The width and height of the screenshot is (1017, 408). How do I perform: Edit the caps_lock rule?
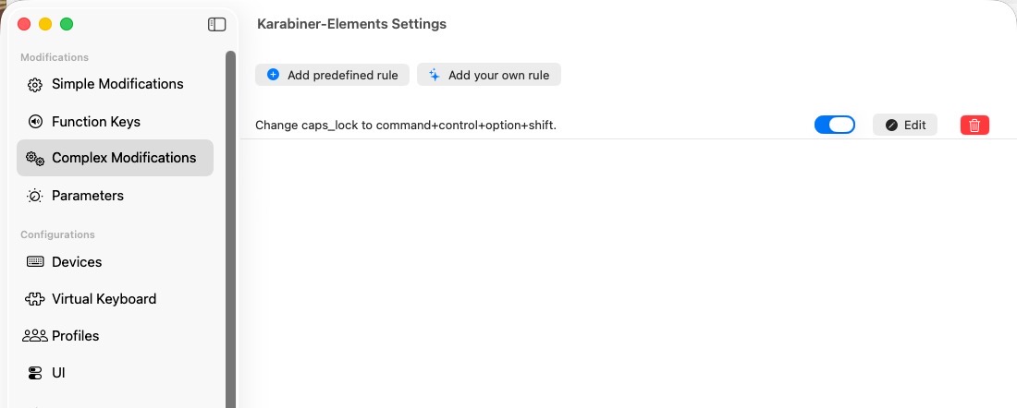click(x=904, y=125)
